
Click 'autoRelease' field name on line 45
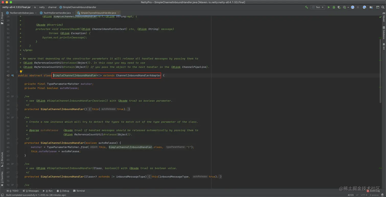[68, 88]
